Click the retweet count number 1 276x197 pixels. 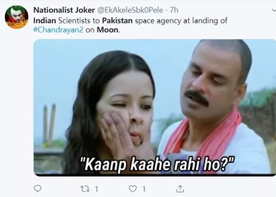(97, 189)
